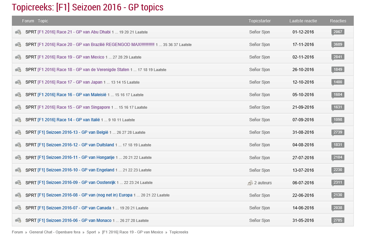366x240 pixels.
Task: Open topic Seizoen 2016-13 - GP van België
Action: point(73,132)
